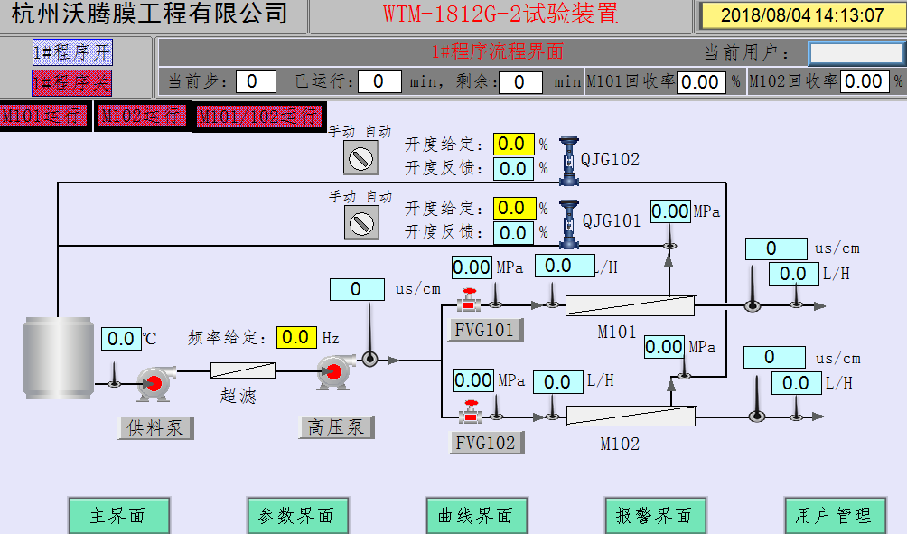Toggle the QJG101 manual/auto rotary switch
Viewport: 907px width, 534px height.
click(360, 221)
